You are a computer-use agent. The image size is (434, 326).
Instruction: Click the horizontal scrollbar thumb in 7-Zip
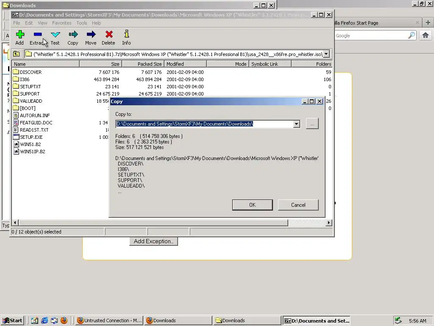(x=153, y=222)
